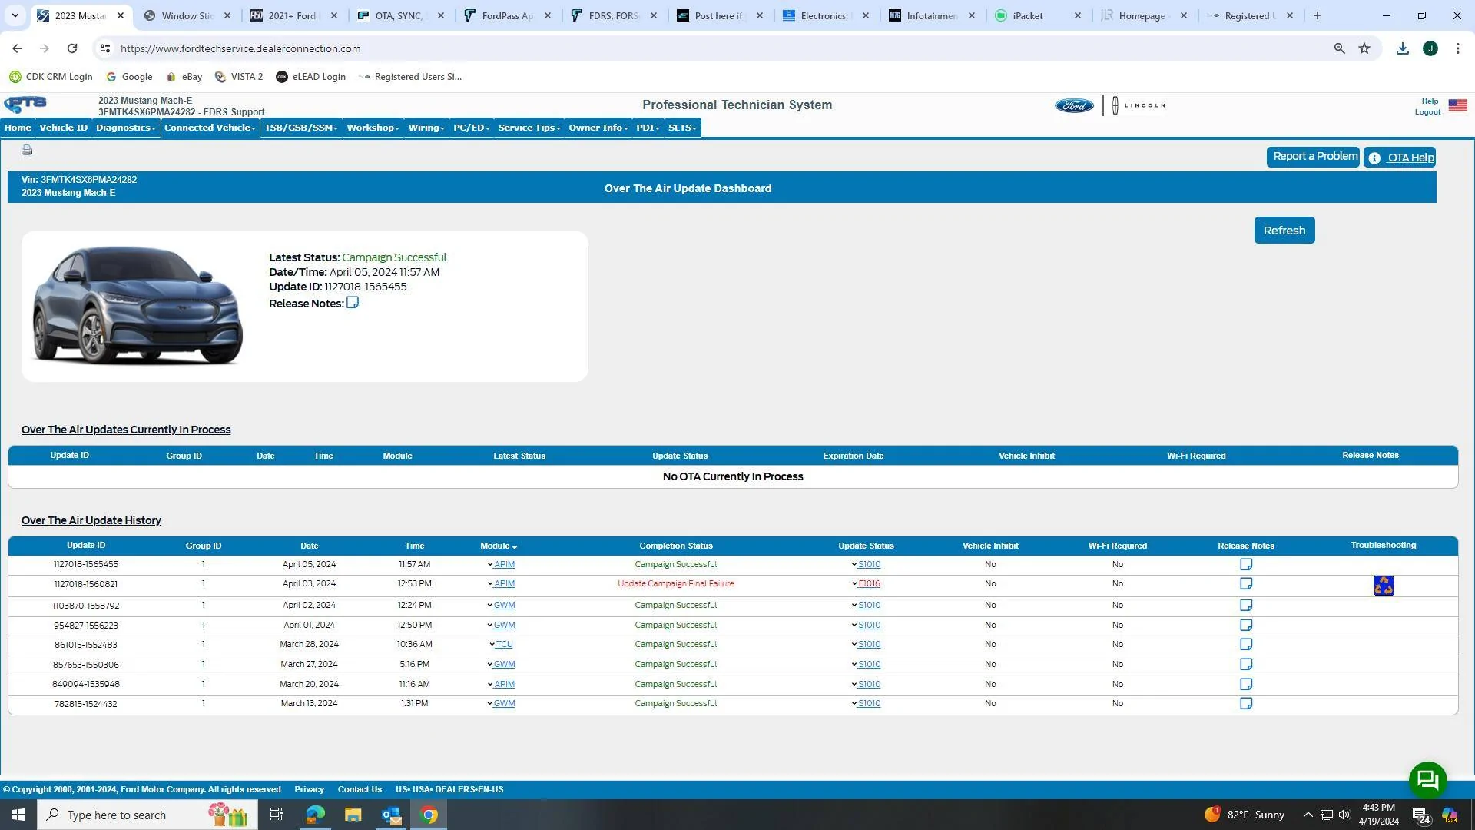Sort history by Module column header
This screenshot has width=1475, height=830.
[499, 546]
